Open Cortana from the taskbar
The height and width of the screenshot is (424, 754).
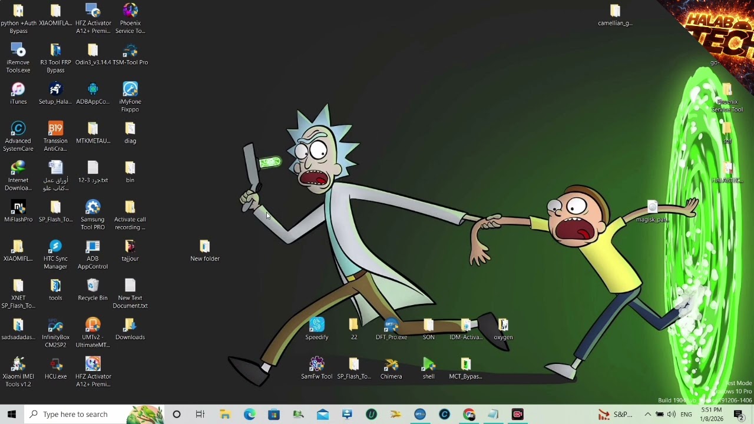coord(176,414)
